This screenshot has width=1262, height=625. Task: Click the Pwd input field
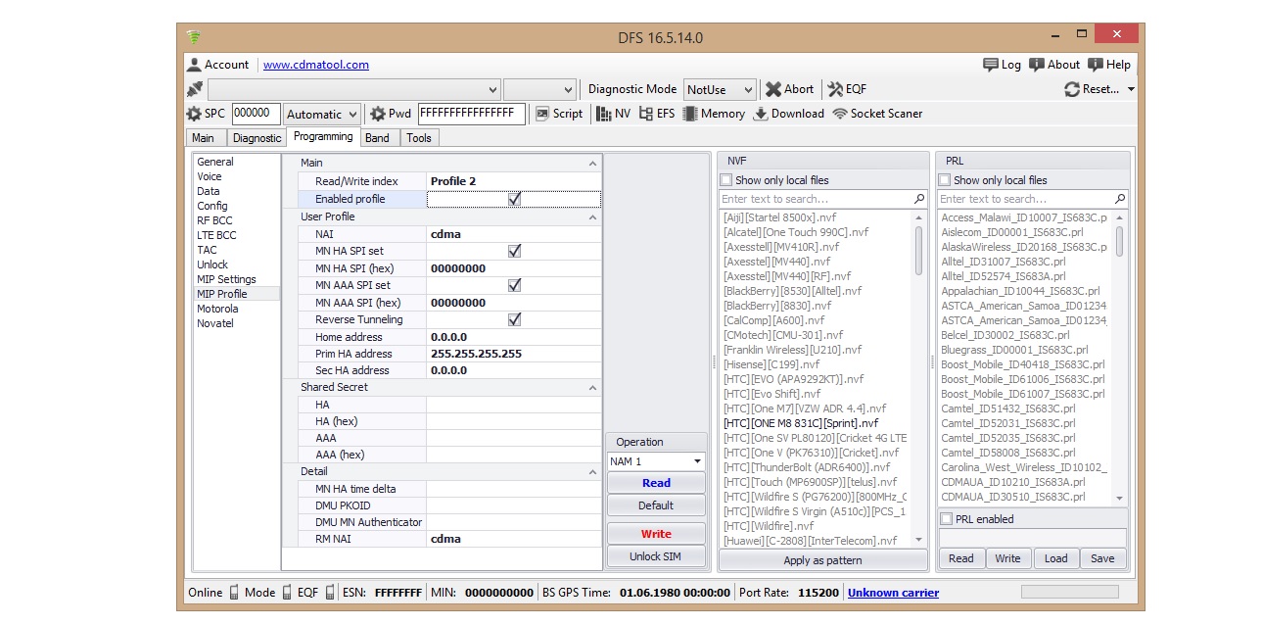pos(472,114)
